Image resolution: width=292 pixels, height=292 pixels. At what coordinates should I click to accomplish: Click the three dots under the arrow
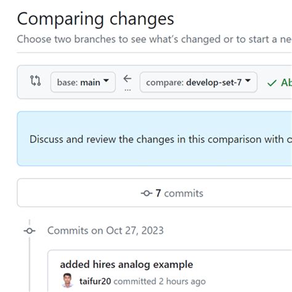(x=128, y=90)
